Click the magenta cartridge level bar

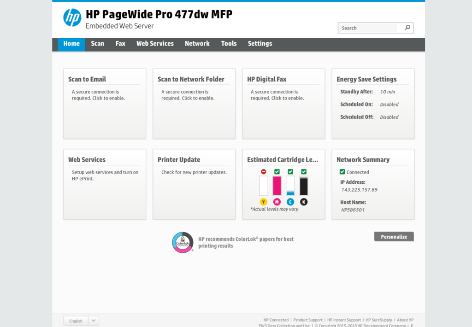pyautogui.click(x=277, y=186)
